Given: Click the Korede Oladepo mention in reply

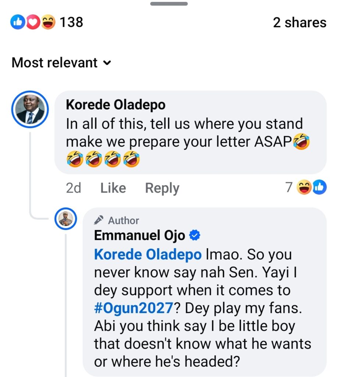Looking at the screenshot, I should [x=147, y=254].
